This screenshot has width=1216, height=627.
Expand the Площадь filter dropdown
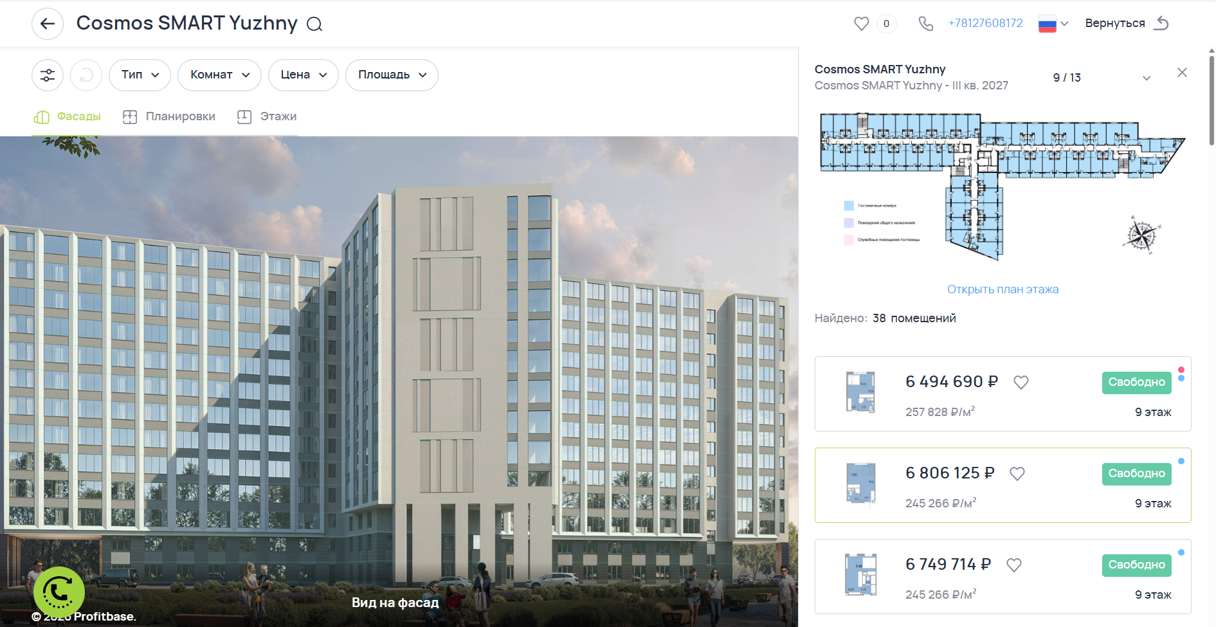392,75
